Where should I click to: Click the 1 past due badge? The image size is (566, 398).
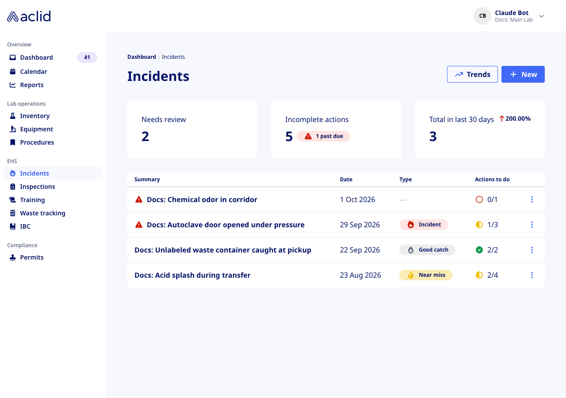pos(323,136)
